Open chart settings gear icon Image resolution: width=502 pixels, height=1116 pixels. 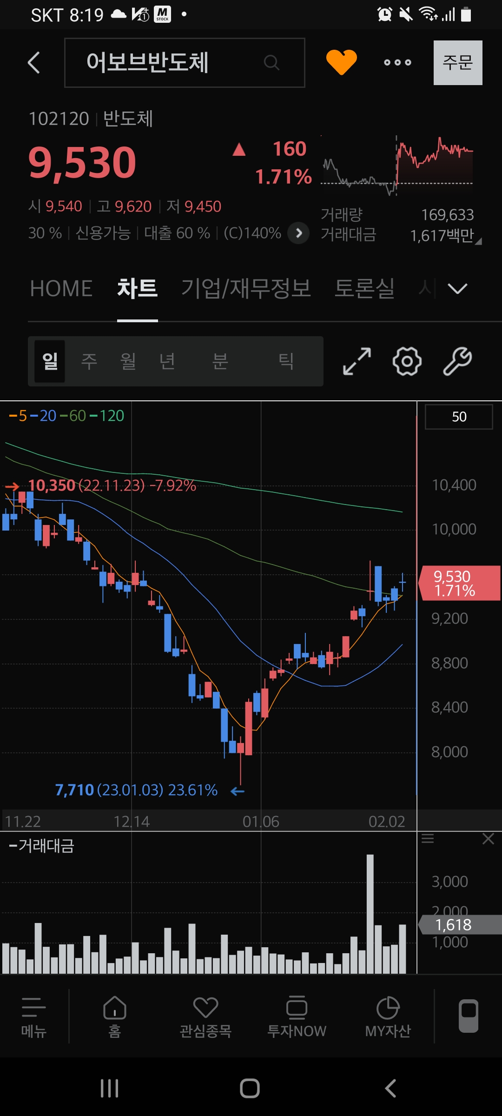pos(407,361)
